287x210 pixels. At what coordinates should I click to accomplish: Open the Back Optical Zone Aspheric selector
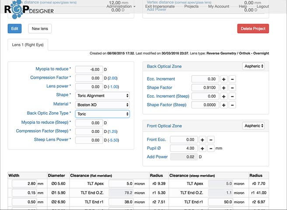(253, 66)
